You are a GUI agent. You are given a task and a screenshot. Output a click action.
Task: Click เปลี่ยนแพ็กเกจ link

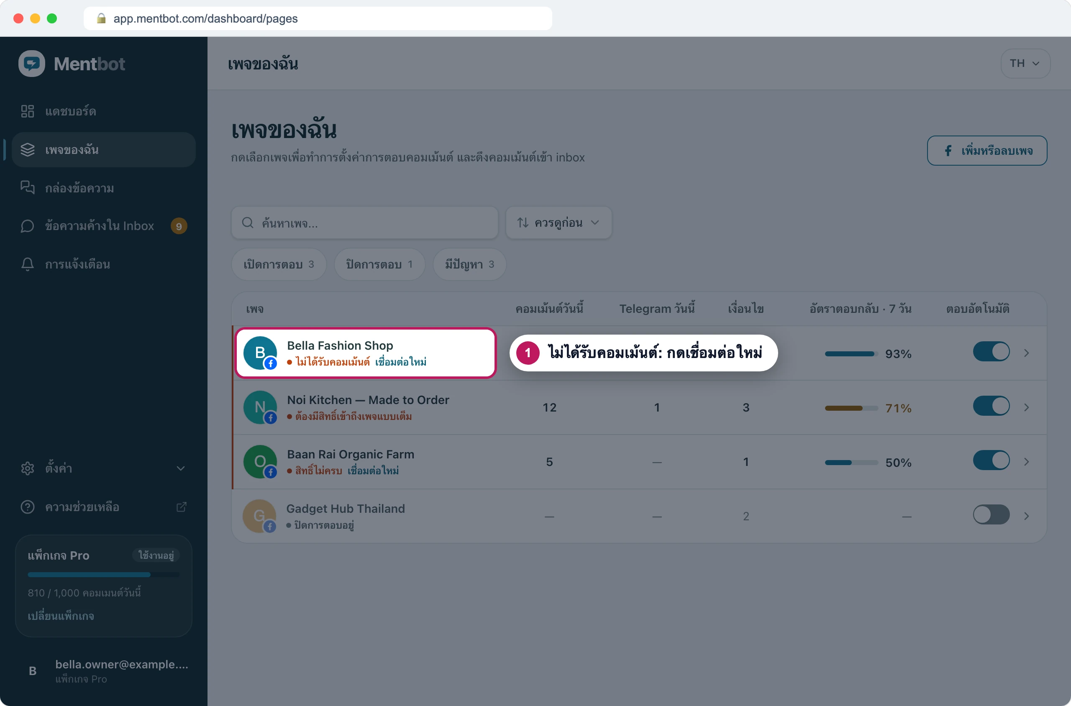(61, 616)
